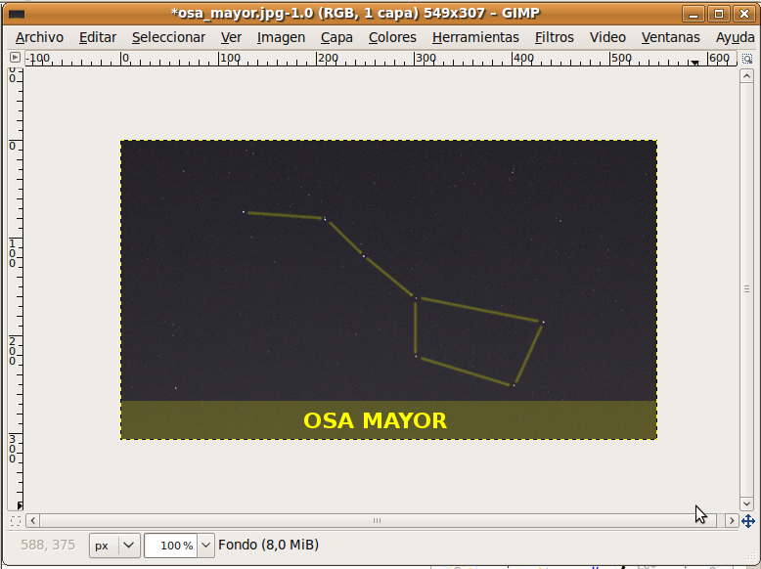Open the Herramientas menu
The height and width of the screenshot is (569, 761).
(475, 37)
